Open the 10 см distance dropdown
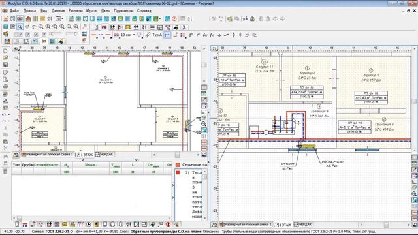418x235 pixels. pyautogui.click(x=133, y=35)
